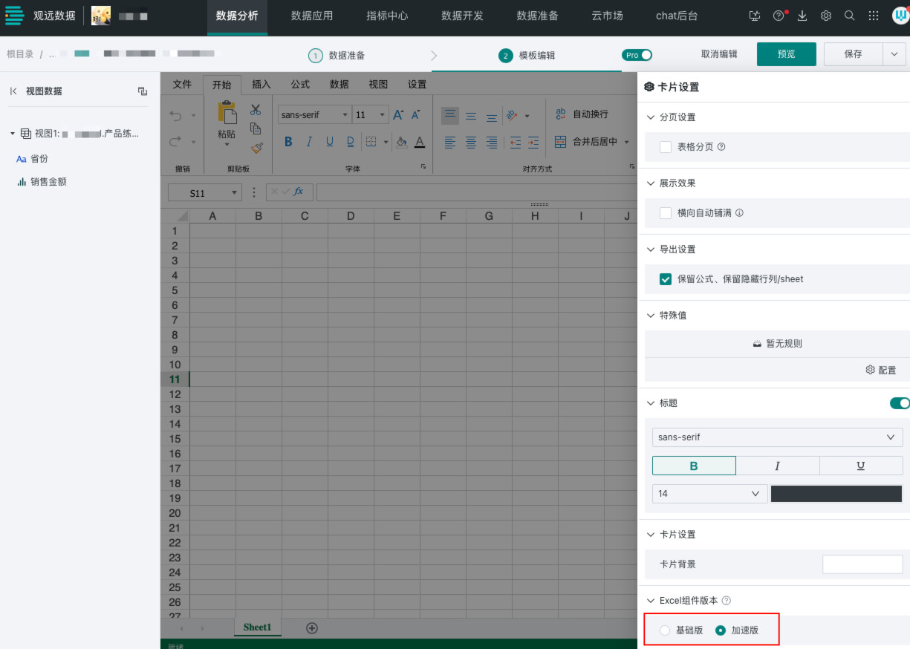The width and height of the screenshot is (910, 649).
Task: Select the 基础版 radio button
Action: 665,630
